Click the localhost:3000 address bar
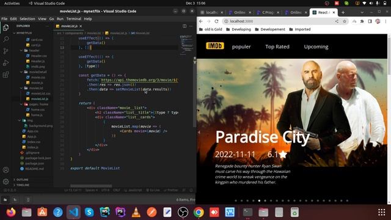391x220 pixels. pos(279,21)
